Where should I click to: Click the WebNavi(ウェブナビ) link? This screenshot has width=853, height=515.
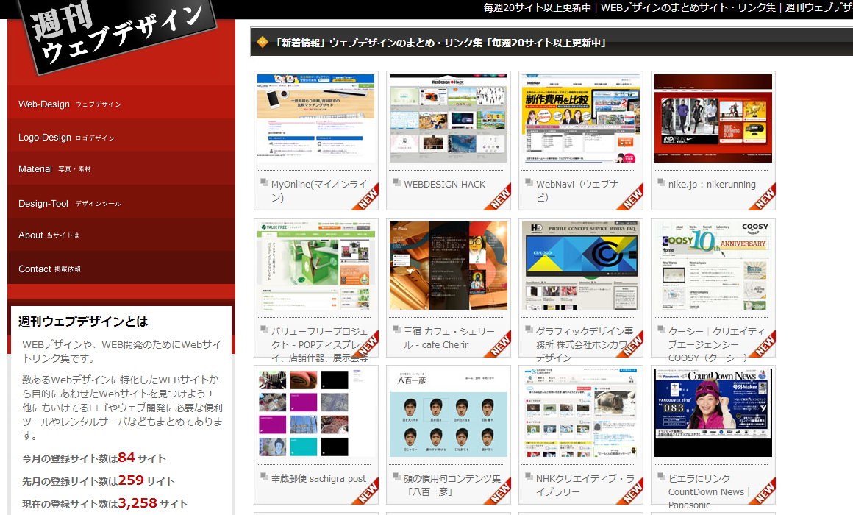(x=577, y=191)
